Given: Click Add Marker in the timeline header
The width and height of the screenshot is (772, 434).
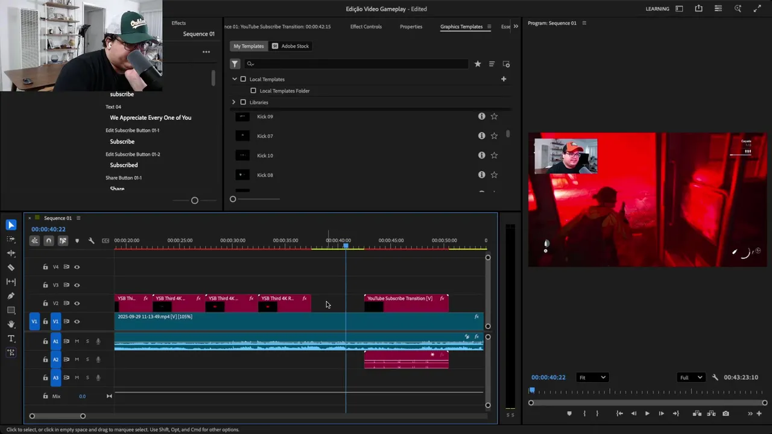Looking at the screenshot, I should coord(77,241).
